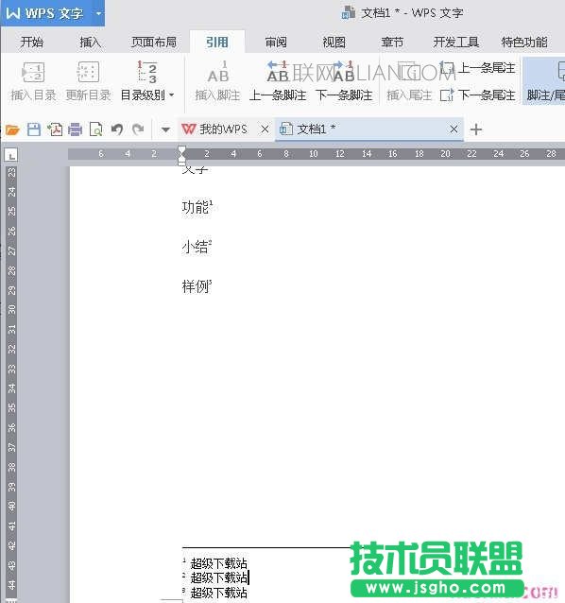Click the tab stop selector at ruler corner
This screenshot has width=565, height=603.
pyautogui.click(x=11, y=155)
